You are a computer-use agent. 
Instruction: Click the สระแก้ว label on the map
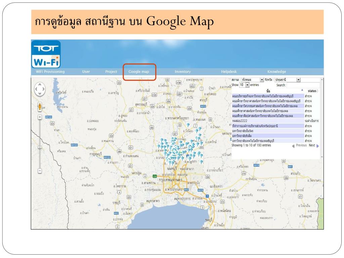click(295, 173)
